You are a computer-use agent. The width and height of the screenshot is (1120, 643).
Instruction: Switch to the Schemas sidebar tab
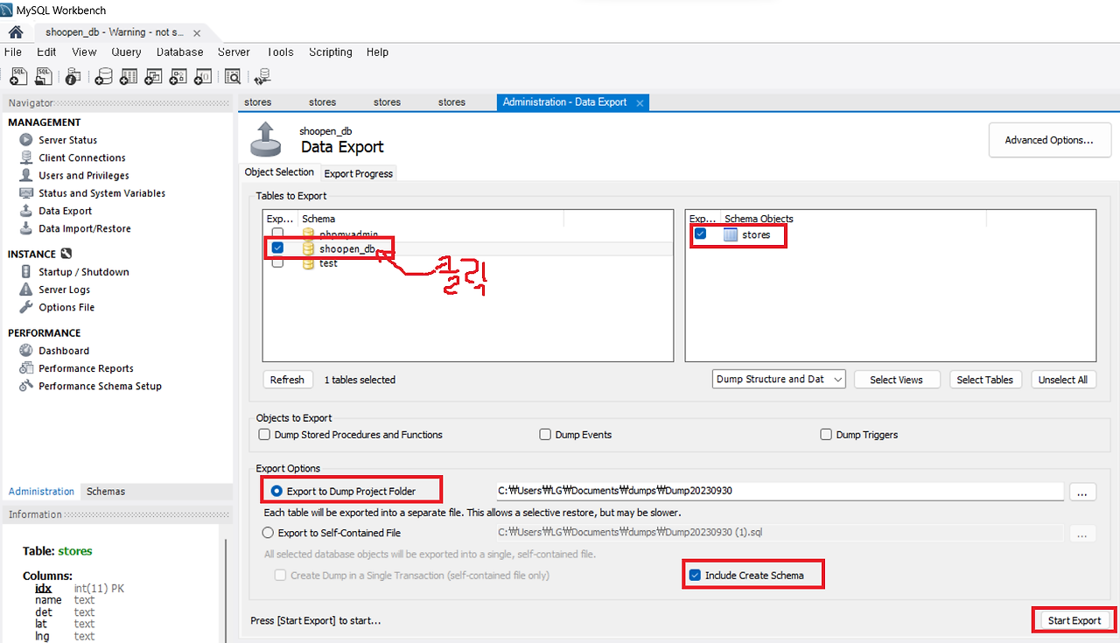[105, 491]
